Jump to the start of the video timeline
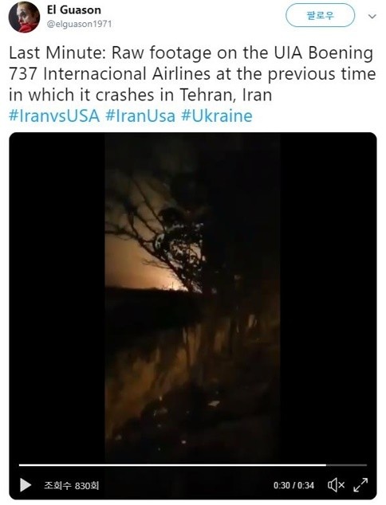This screenshot has height=505, width=386. (x=20, y=465)
